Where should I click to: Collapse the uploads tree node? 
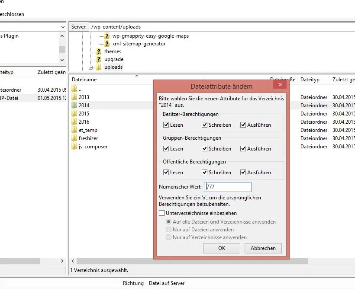click(90, 67)
